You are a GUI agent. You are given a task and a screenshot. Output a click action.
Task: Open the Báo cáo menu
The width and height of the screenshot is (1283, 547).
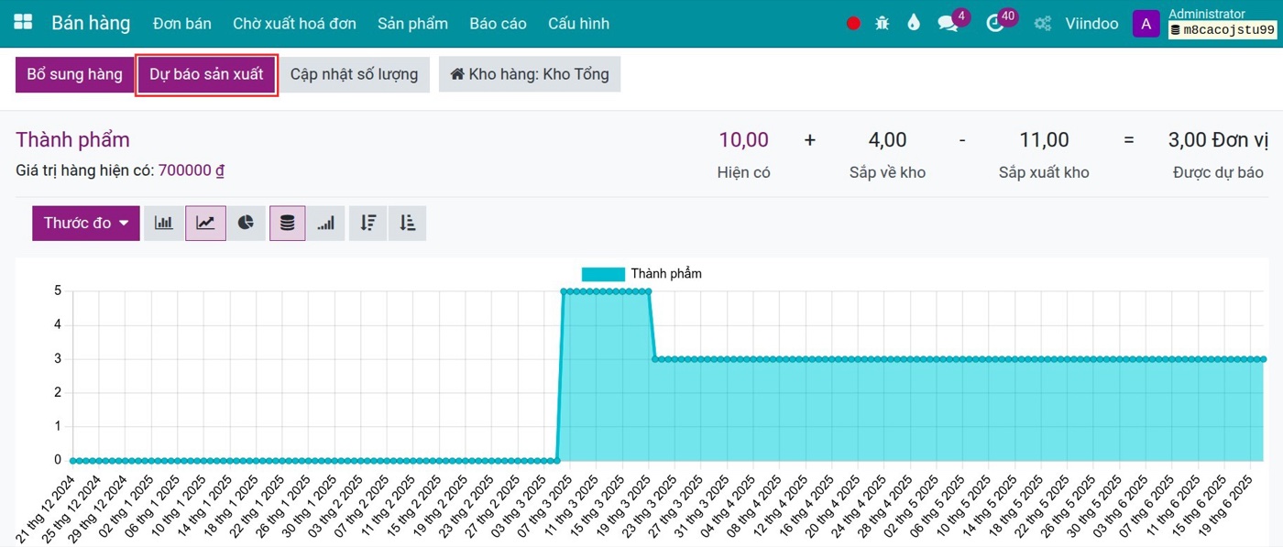(498, 24)
